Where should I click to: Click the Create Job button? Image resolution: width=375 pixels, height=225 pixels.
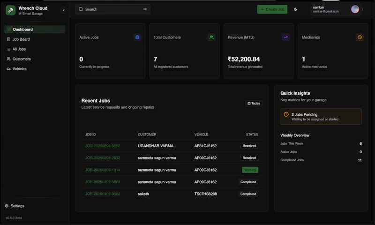pyautogui.click(x=272, y=9)
